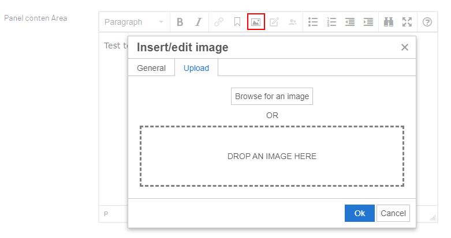Click the insert image toolbar icon
The height and width of the screenshot is (238, 451).
(256, 22)
